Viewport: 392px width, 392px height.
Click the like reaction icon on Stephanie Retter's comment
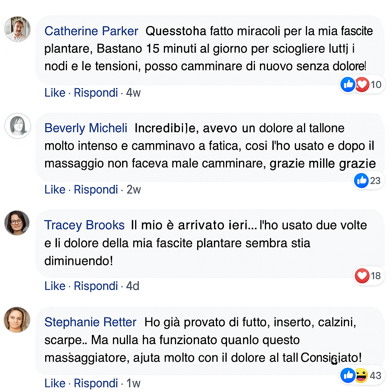[x=348, y=375]
